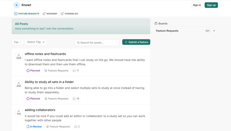Open comments on adding collaborators post
The width and height of the screenshot is (231, 131).
tap(77, 126)
